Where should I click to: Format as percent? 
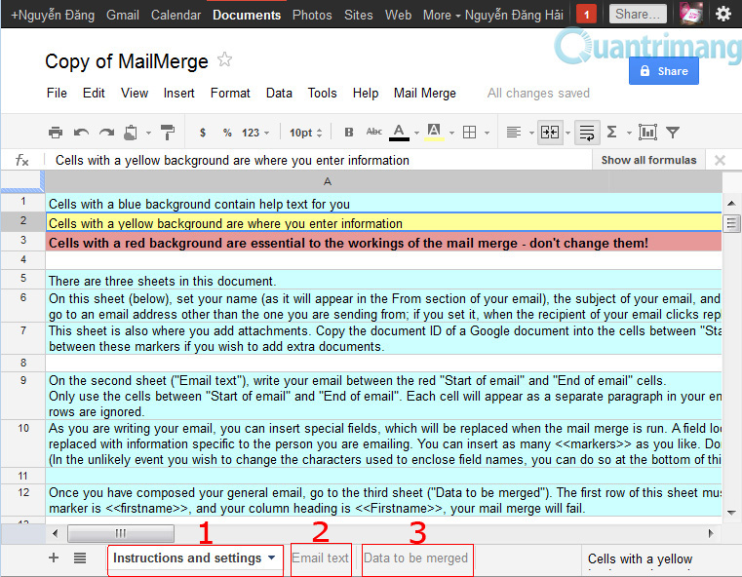(x=227, y=133)
